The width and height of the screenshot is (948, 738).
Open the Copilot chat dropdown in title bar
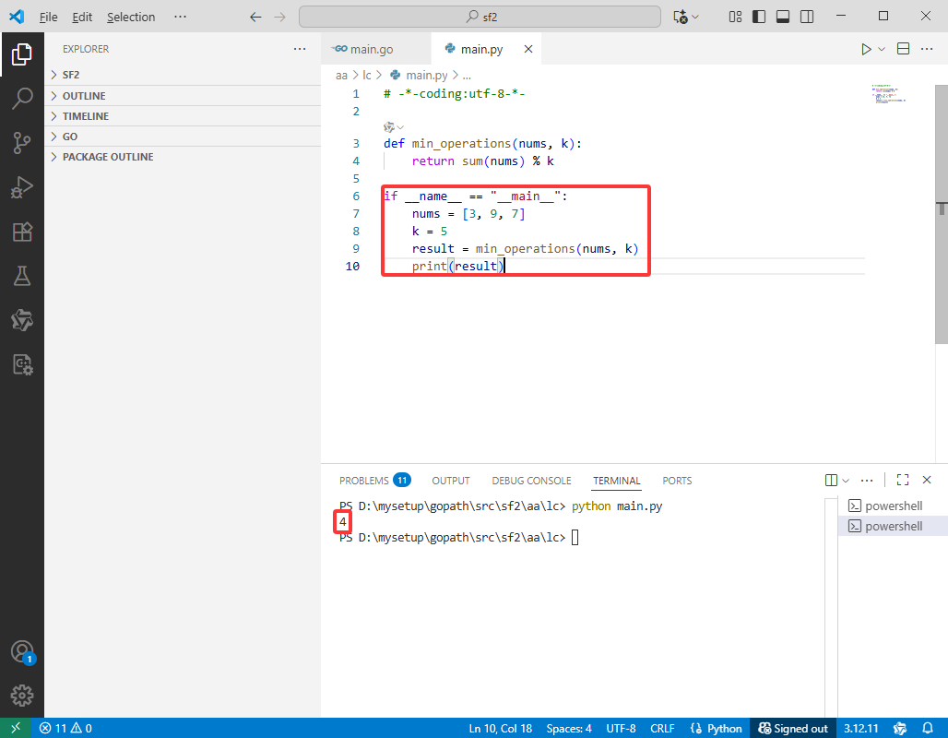(695, 17)
